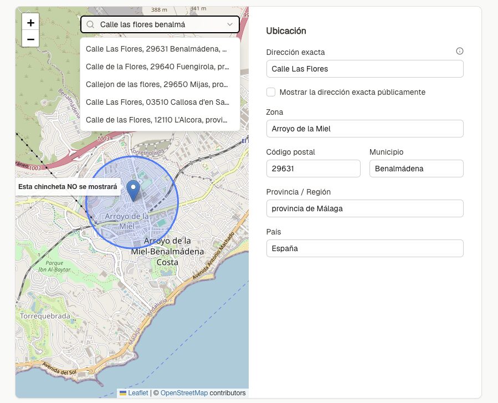Pick Calle Las Flores, Callosa d'en Sarrià
The height and width of the screenshot is (403, 498).
click(x=157, y=102)
